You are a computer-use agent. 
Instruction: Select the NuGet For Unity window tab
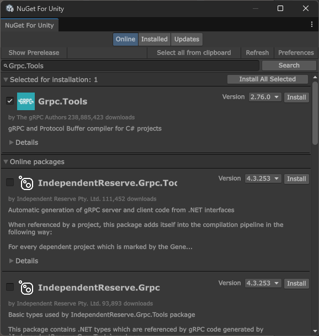tap(29, 25)
